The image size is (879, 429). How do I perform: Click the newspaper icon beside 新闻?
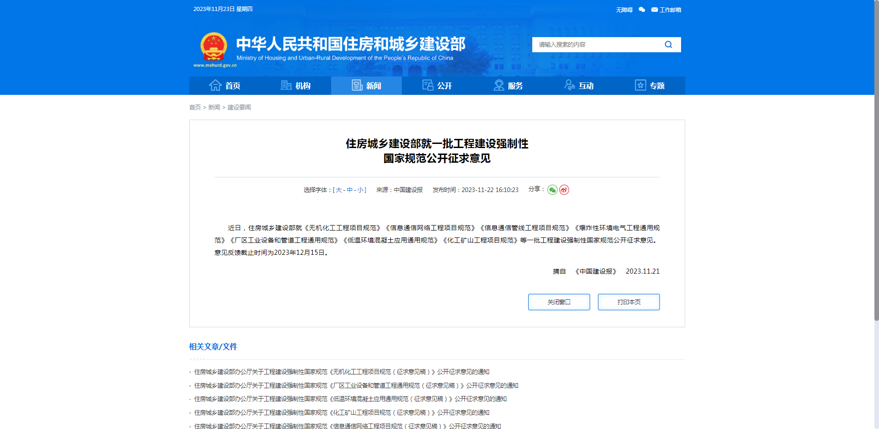[357, 85]
